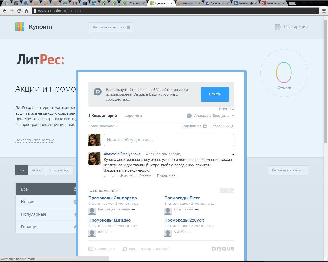Viewport: 328px width, 262px height.
Task: Open the Промокоды Эльдорадо link
Action: point(112,198)
